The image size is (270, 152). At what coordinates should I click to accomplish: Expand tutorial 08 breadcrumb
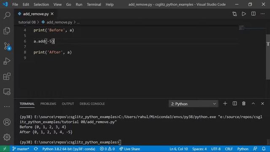pyautogui.click(x=27, y=22)
